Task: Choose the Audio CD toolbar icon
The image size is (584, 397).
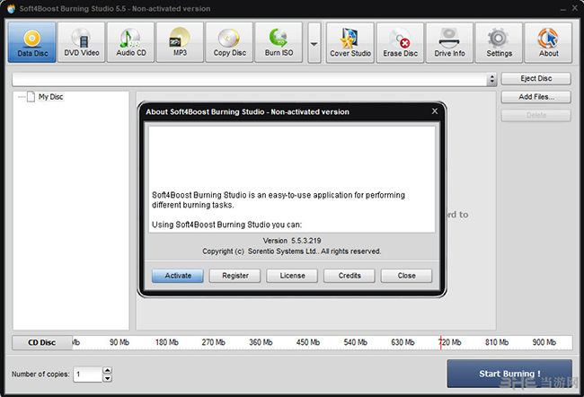Action: (x=131, y=42)
